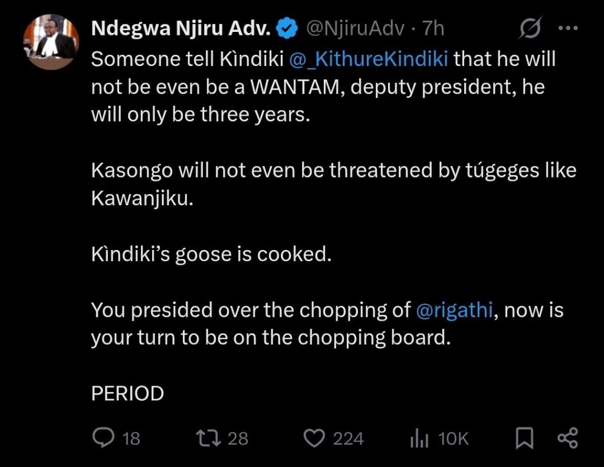
Task: View analytics via the bar chart icon
Action: (x=419, y=438)
